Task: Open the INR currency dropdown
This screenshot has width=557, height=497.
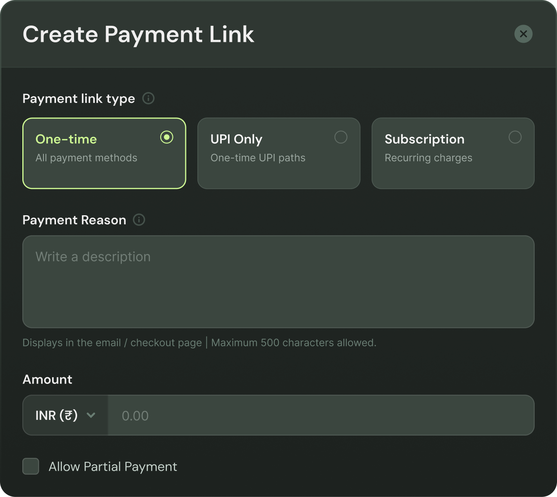Action: (65, 415)
